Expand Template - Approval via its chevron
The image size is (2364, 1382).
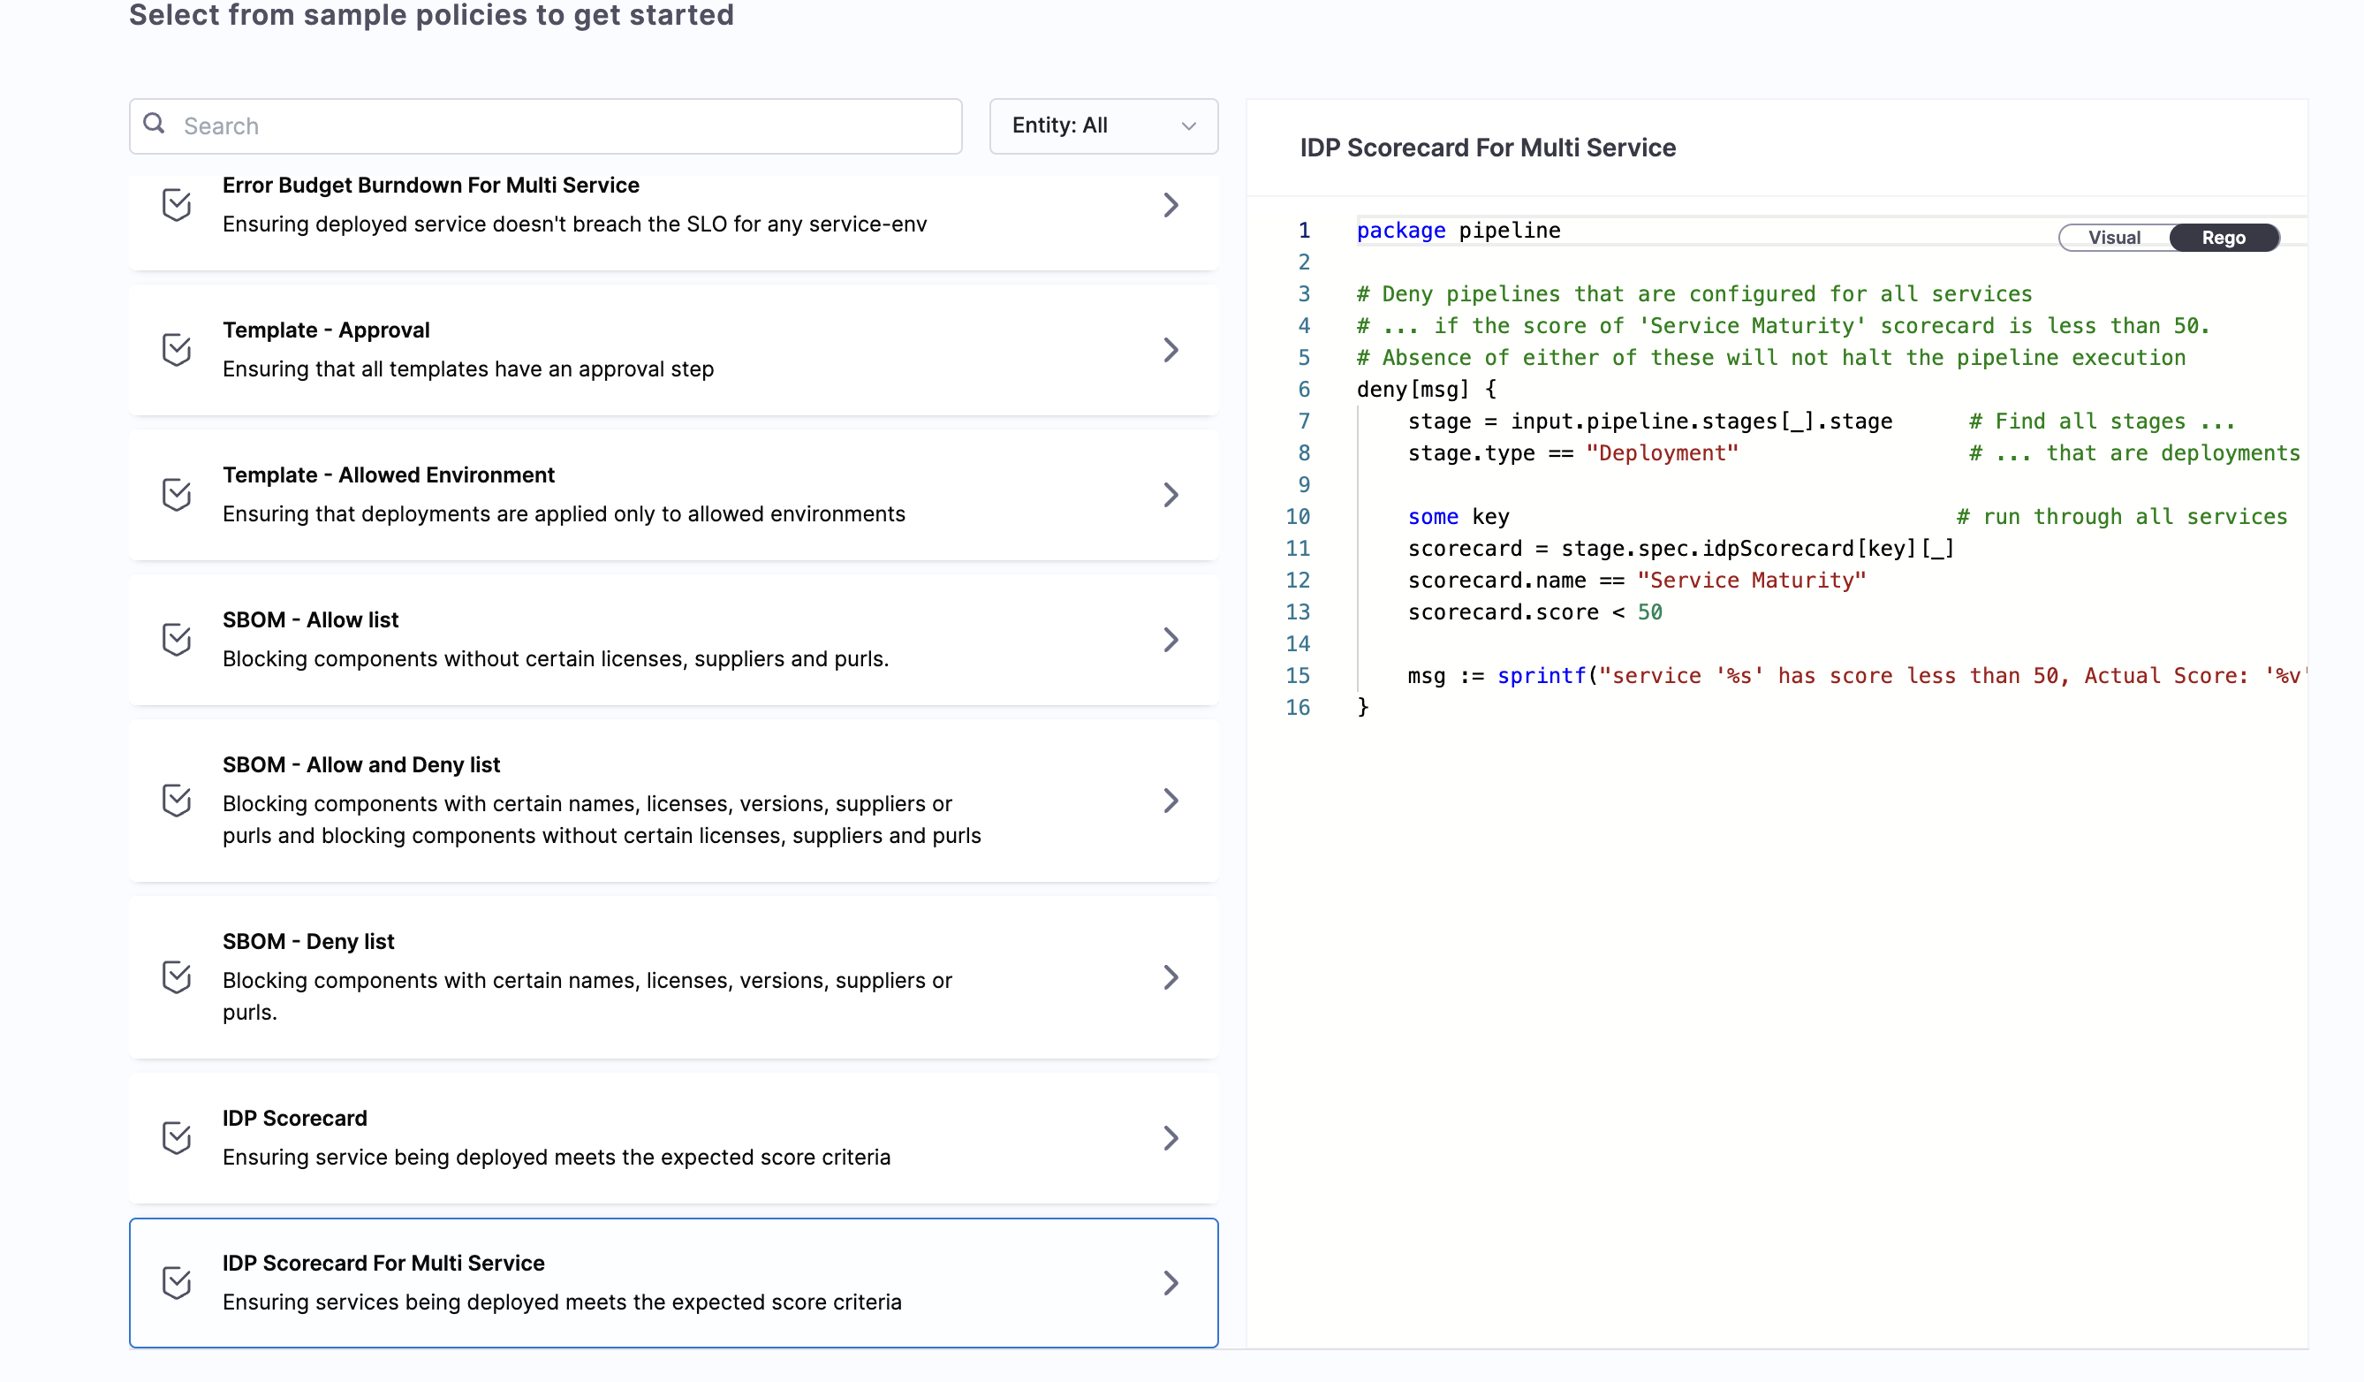tap(1170, 350)
